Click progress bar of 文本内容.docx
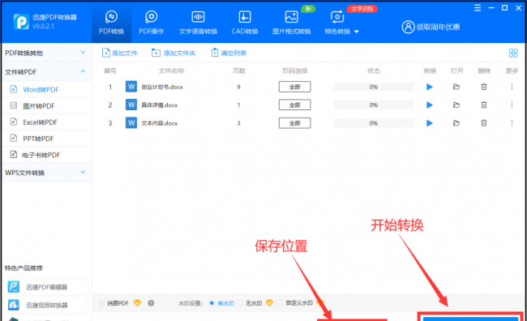527x321 pixels. pyautogui.click(x=374, y=123)
